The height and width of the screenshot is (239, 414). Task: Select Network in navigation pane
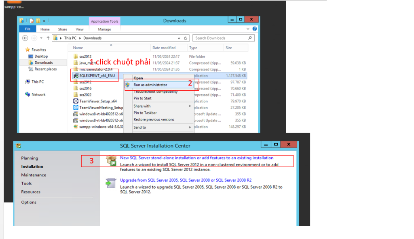click(38, 94)
